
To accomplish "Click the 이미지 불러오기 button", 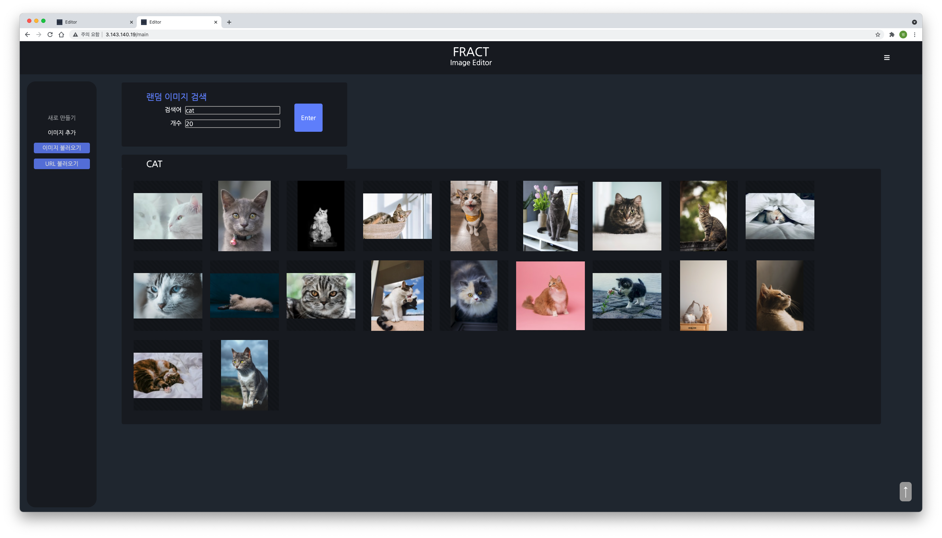I will pyautogui.click(x=62, y=148).
